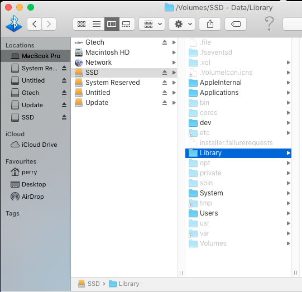Select Update in first column
The image size is (302, 292).
(x=124, y=103)
